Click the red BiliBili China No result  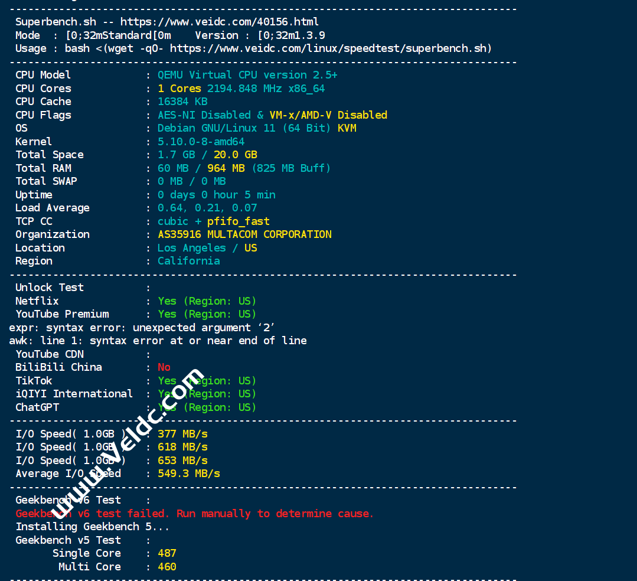click(x=164, y=367)
